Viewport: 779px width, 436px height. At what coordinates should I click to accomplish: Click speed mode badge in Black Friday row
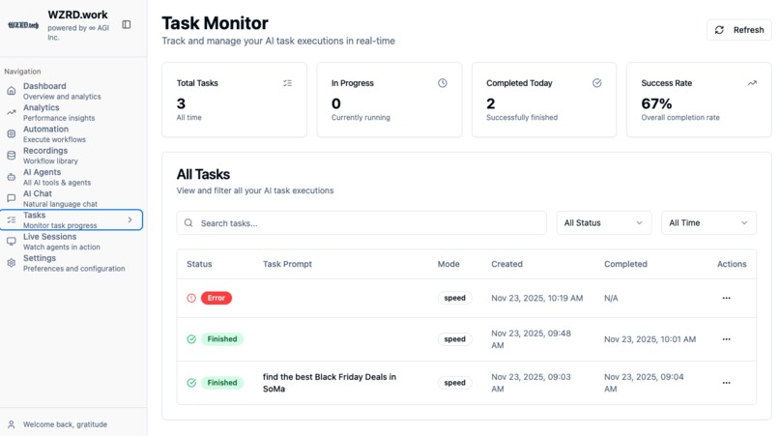tap(454, 383)
